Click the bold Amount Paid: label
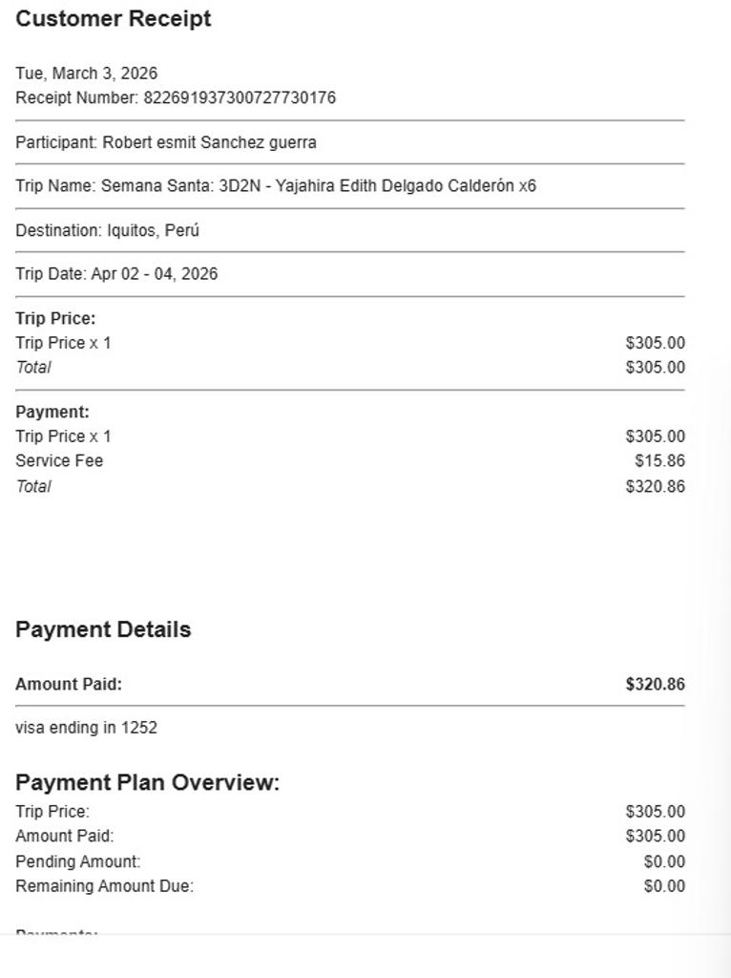Screen dimensions: 731x978 69,684
